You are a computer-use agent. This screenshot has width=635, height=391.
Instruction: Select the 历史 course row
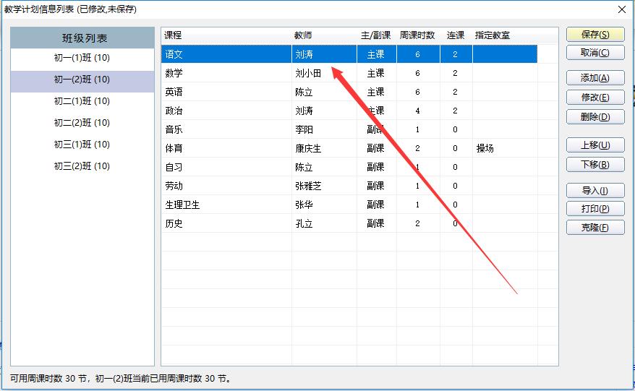point(349,223)
